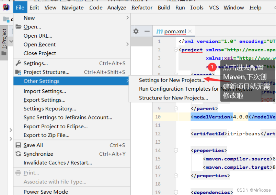Click the maven.compiler.source line

(x=239, y=159)
